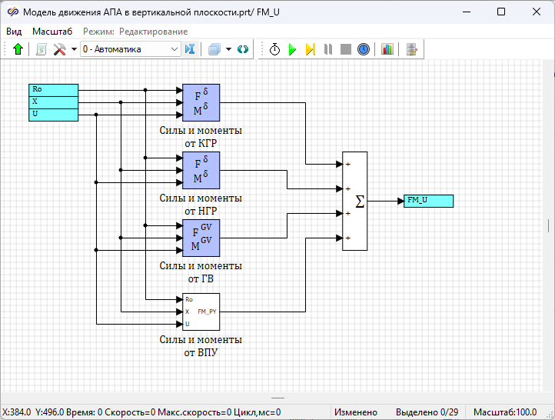The image size is (555, 420).
Task: Select the summation Σ block
Action: (355, 201)
